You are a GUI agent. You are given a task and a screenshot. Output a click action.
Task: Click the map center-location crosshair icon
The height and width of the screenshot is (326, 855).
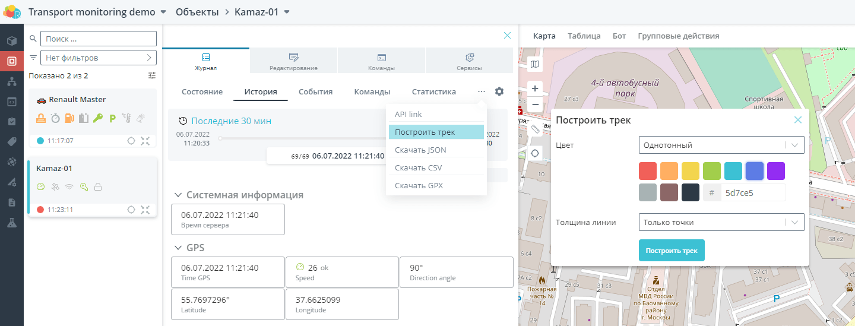(535, 153)
